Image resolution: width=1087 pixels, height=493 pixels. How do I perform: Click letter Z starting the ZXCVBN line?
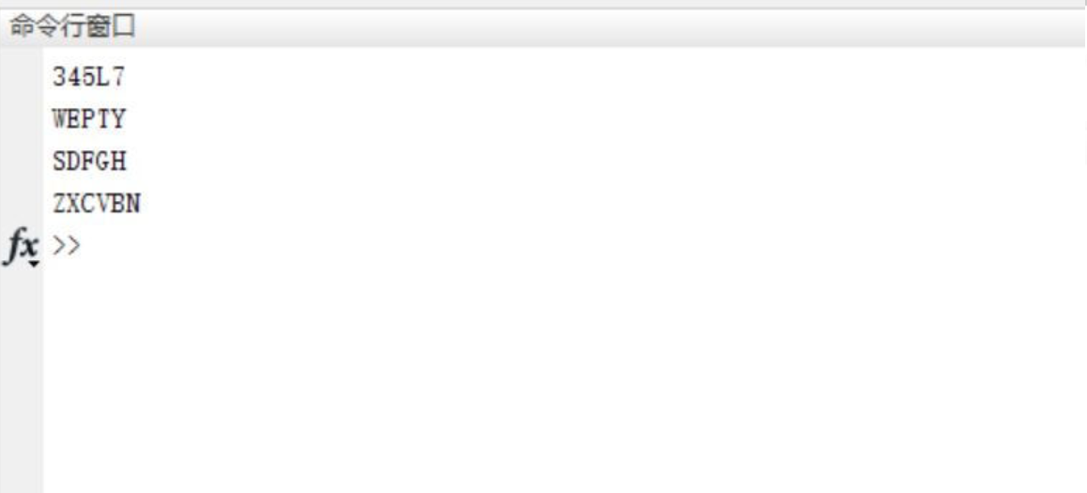[60, 204]
